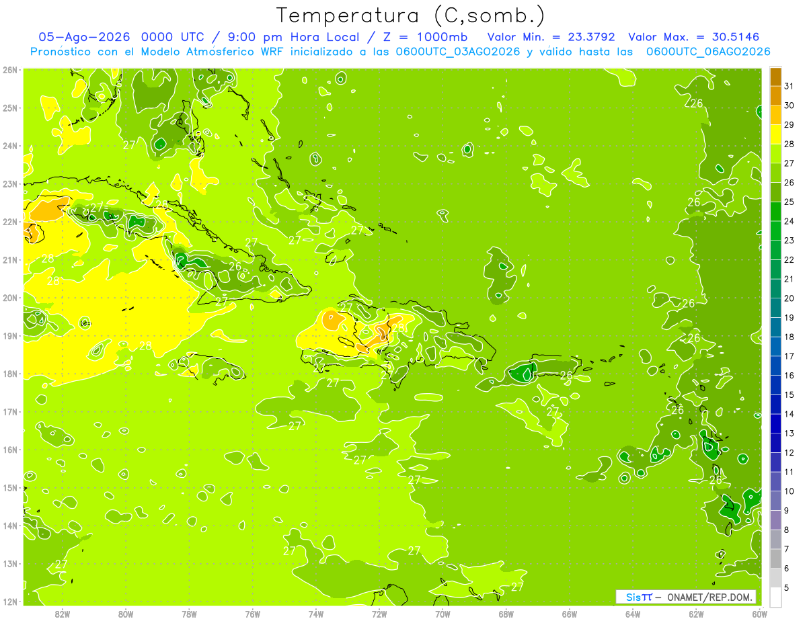Click the 26N latitude axis label

(x=9, y=70)
